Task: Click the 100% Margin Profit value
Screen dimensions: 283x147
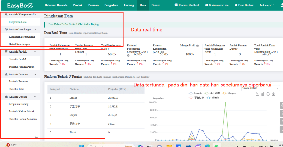Action: pos(190,54)
